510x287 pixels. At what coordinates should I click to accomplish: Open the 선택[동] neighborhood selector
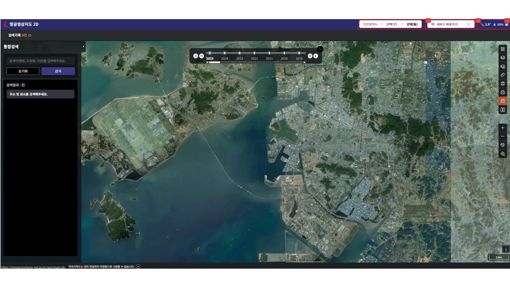(412, 24)
